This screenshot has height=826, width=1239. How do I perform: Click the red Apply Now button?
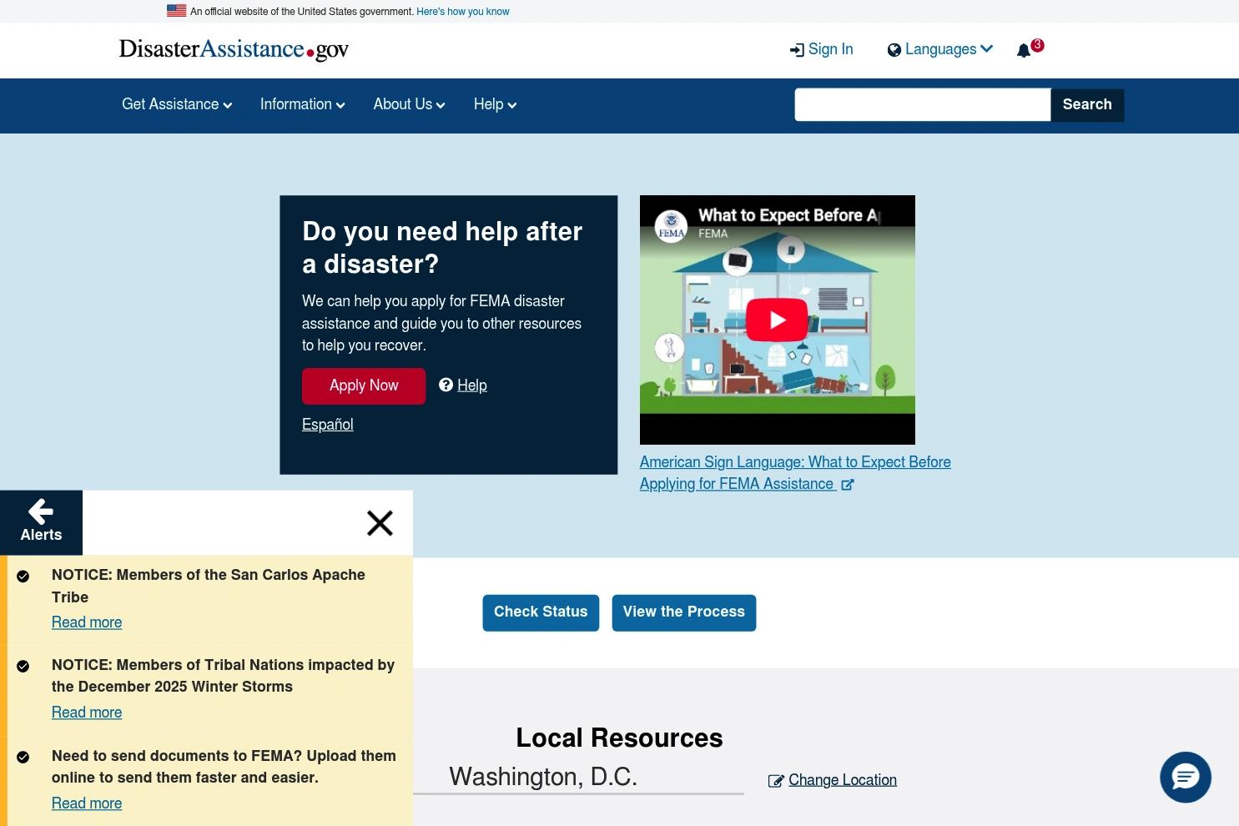tap(364, 385)
